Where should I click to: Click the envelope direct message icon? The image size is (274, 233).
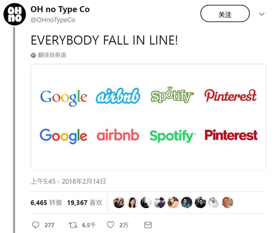148,225
